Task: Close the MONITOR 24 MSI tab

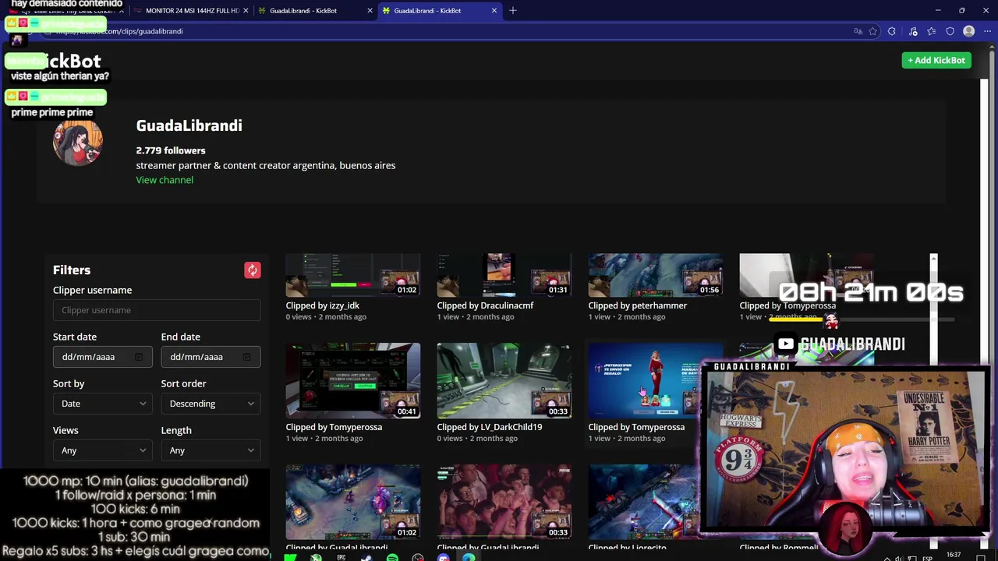Action: pos(246,10)
